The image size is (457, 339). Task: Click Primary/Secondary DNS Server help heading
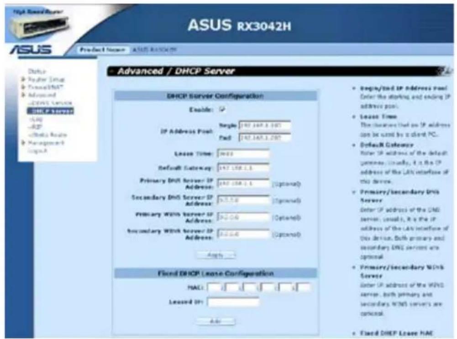click(x=399, y=196)
